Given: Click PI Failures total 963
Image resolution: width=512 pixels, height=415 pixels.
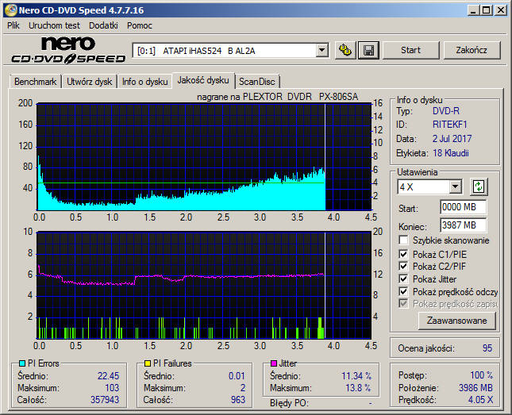Looking at the screenshot, I should pos(237,400).
